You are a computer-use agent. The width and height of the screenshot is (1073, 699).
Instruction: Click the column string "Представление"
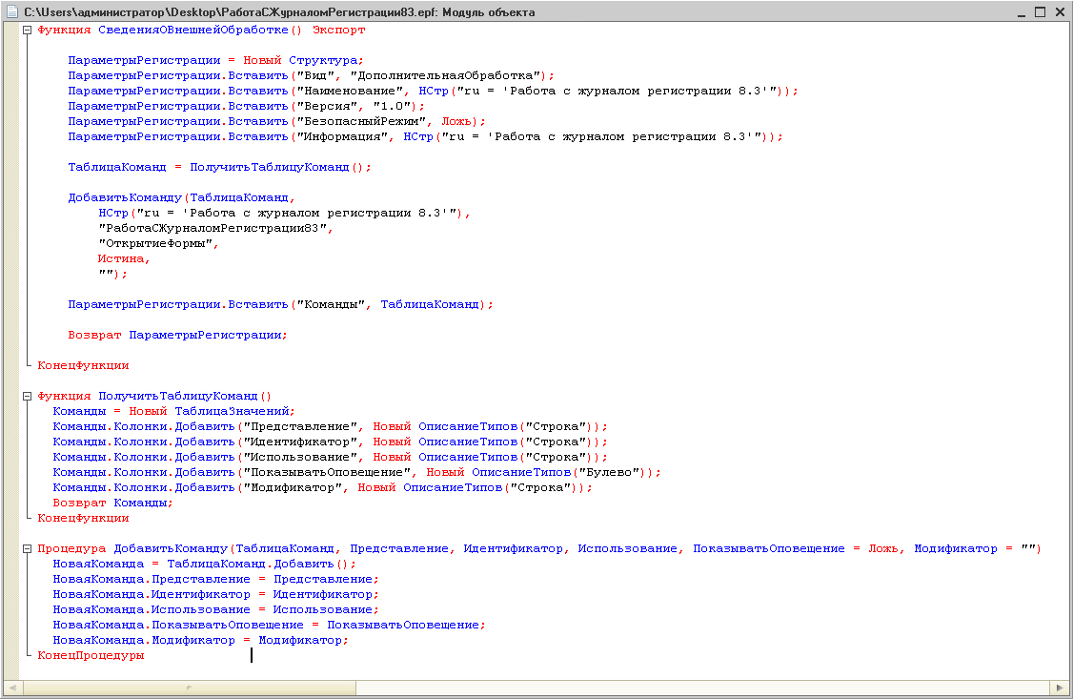(300, 426)
